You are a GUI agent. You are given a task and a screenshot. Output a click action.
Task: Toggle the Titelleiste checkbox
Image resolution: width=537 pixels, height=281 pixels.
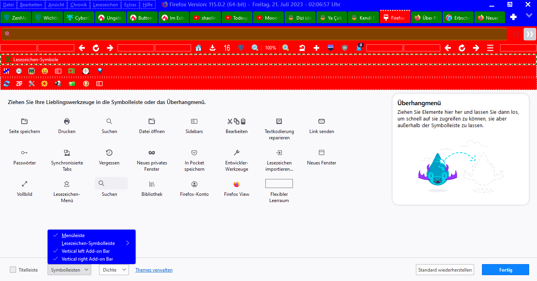pos(13,270)
